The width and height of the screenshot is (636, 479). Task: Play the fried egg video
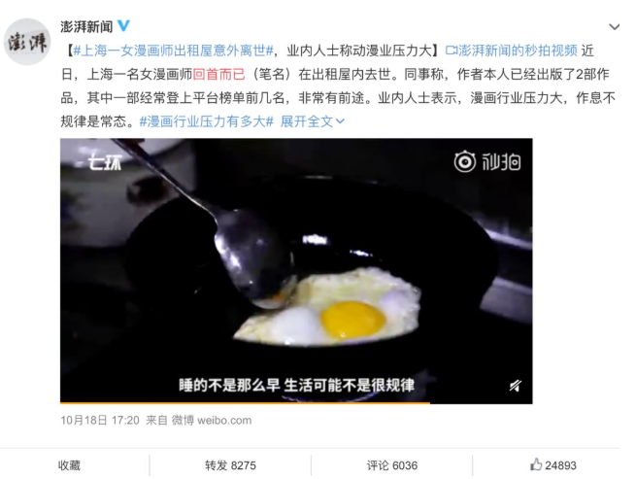[296, 271]
